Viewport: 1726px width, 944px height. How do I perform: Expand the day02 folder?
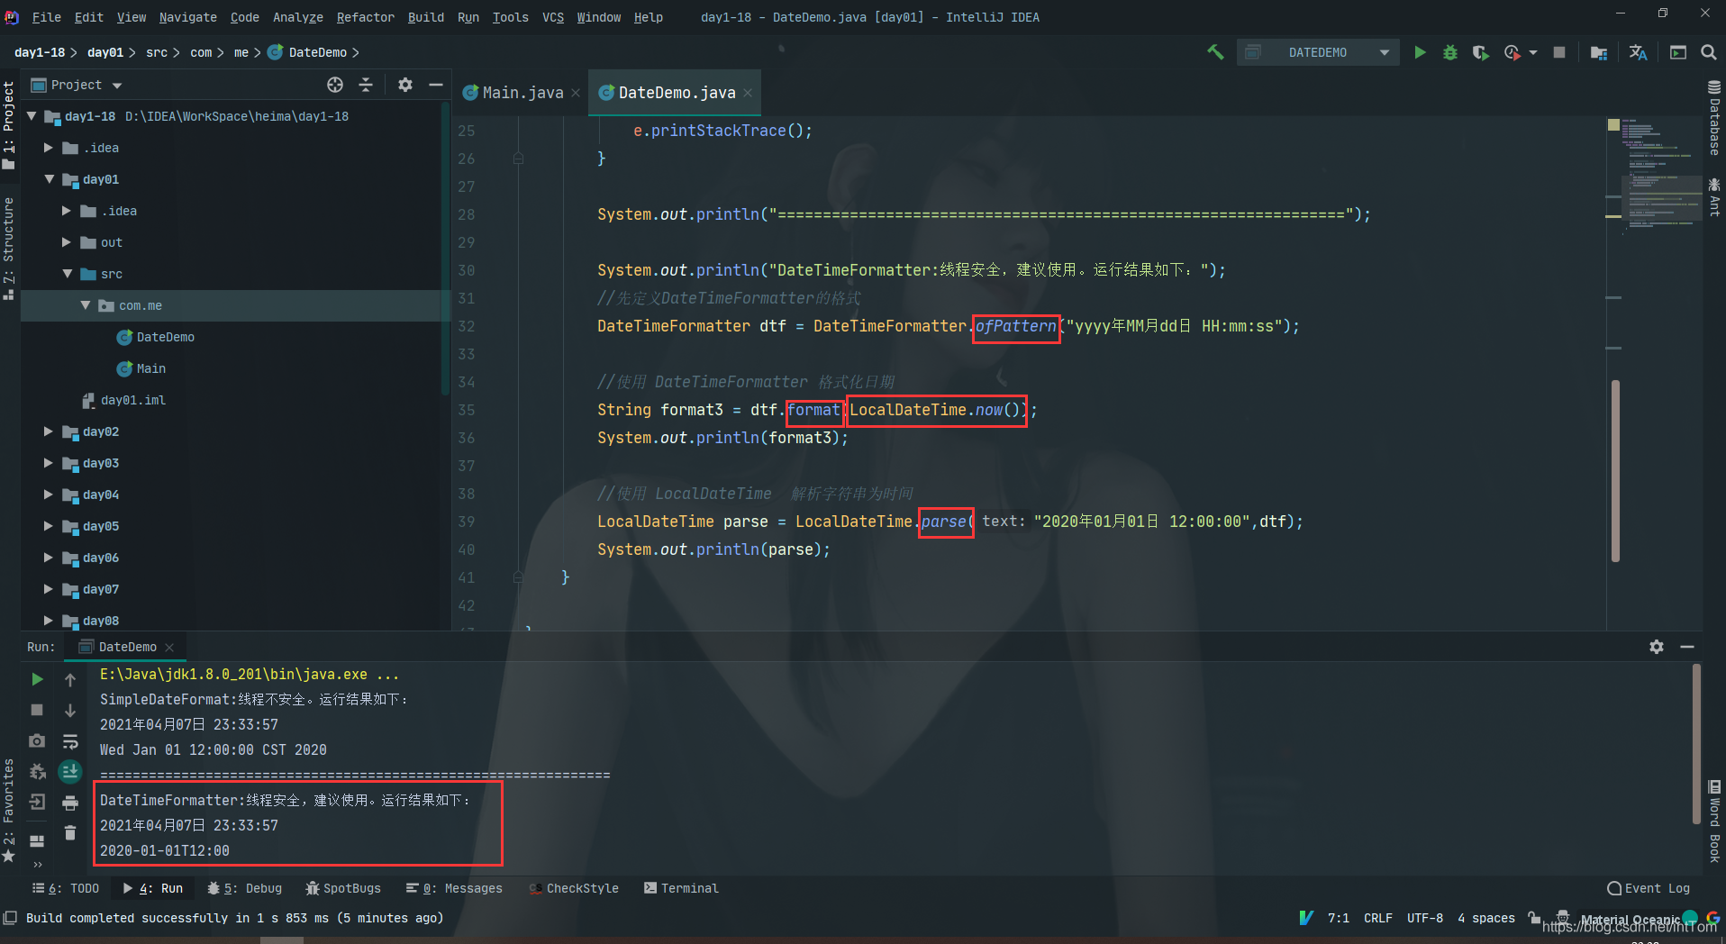49,431
